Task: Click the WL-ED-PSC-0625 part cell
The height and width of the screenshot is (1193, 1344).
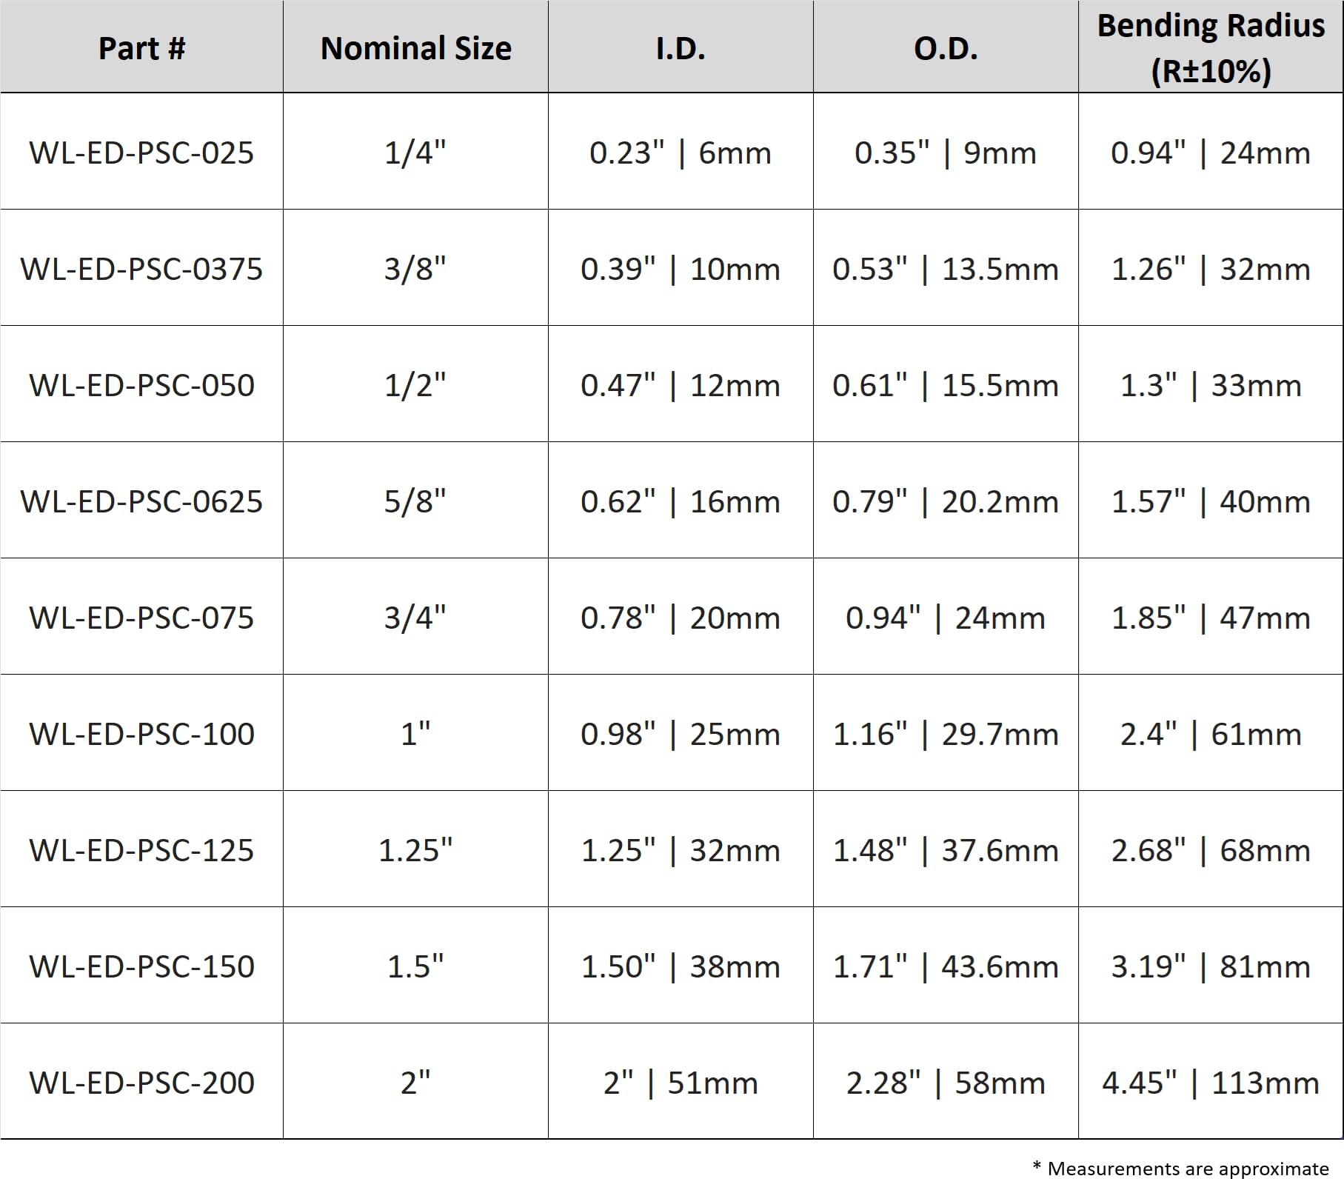Action: click(141, 501)
